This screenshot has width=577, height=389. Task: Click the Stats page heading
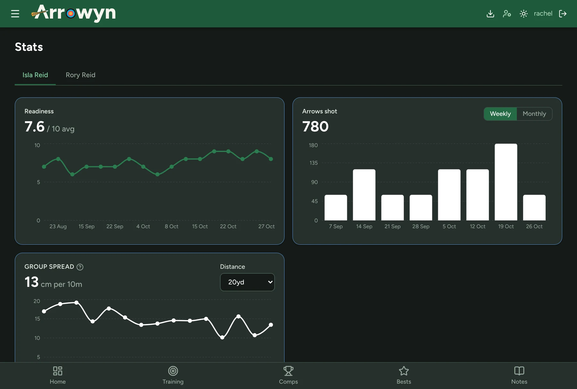29,47
